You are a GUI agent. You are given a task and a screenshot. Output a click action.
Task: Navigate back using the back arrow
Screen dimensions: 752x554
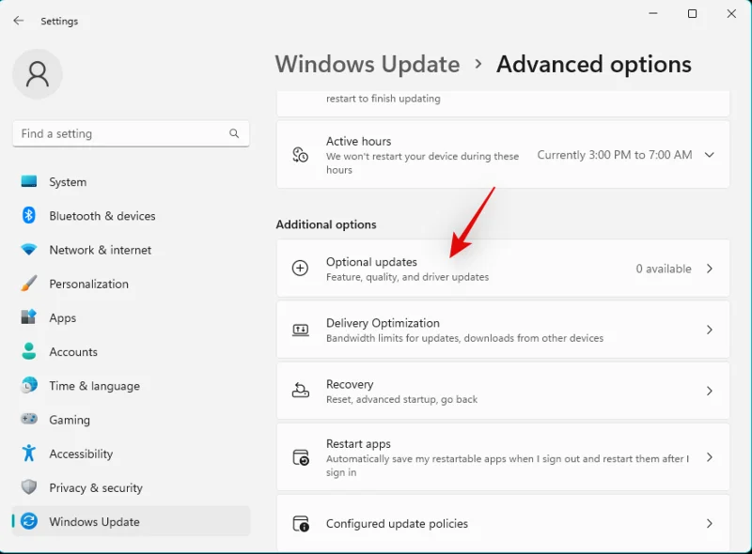19,21
